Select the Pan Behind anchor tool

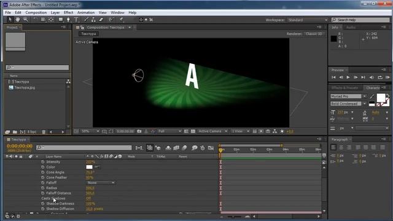51,20
